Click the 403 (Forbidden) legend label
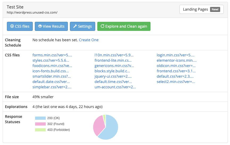230x145 pixels. coord(58,130)
